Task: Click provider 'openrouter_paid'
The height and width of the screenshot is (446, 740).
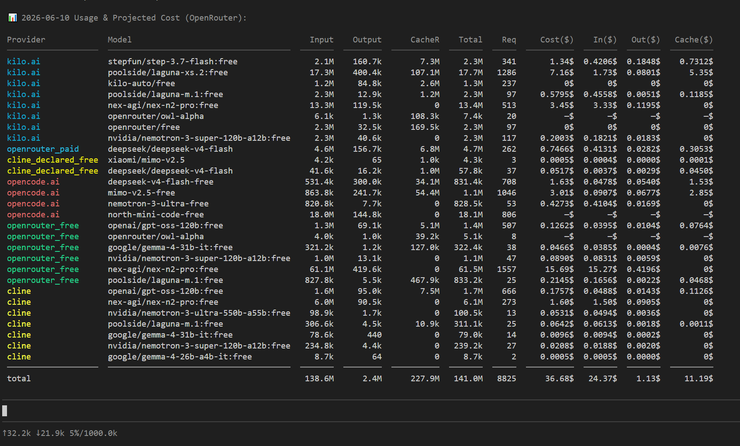Action: [x=43, y=149]
